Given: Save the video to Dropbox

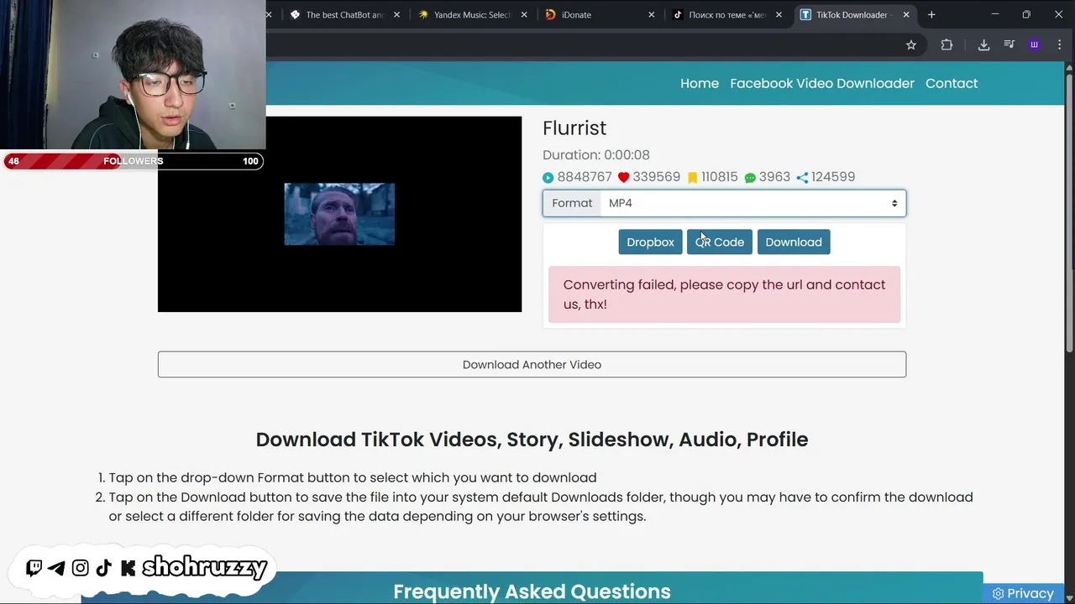Looking at the screenshot, I should 650,242.
